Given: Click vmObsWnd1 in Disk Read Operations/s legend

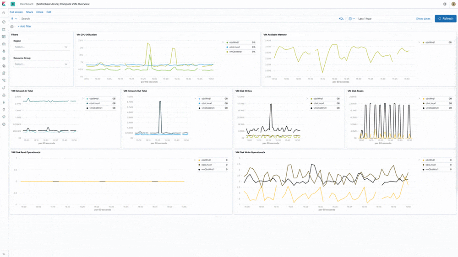Looking at the screenshot, I should coord(208,170).
